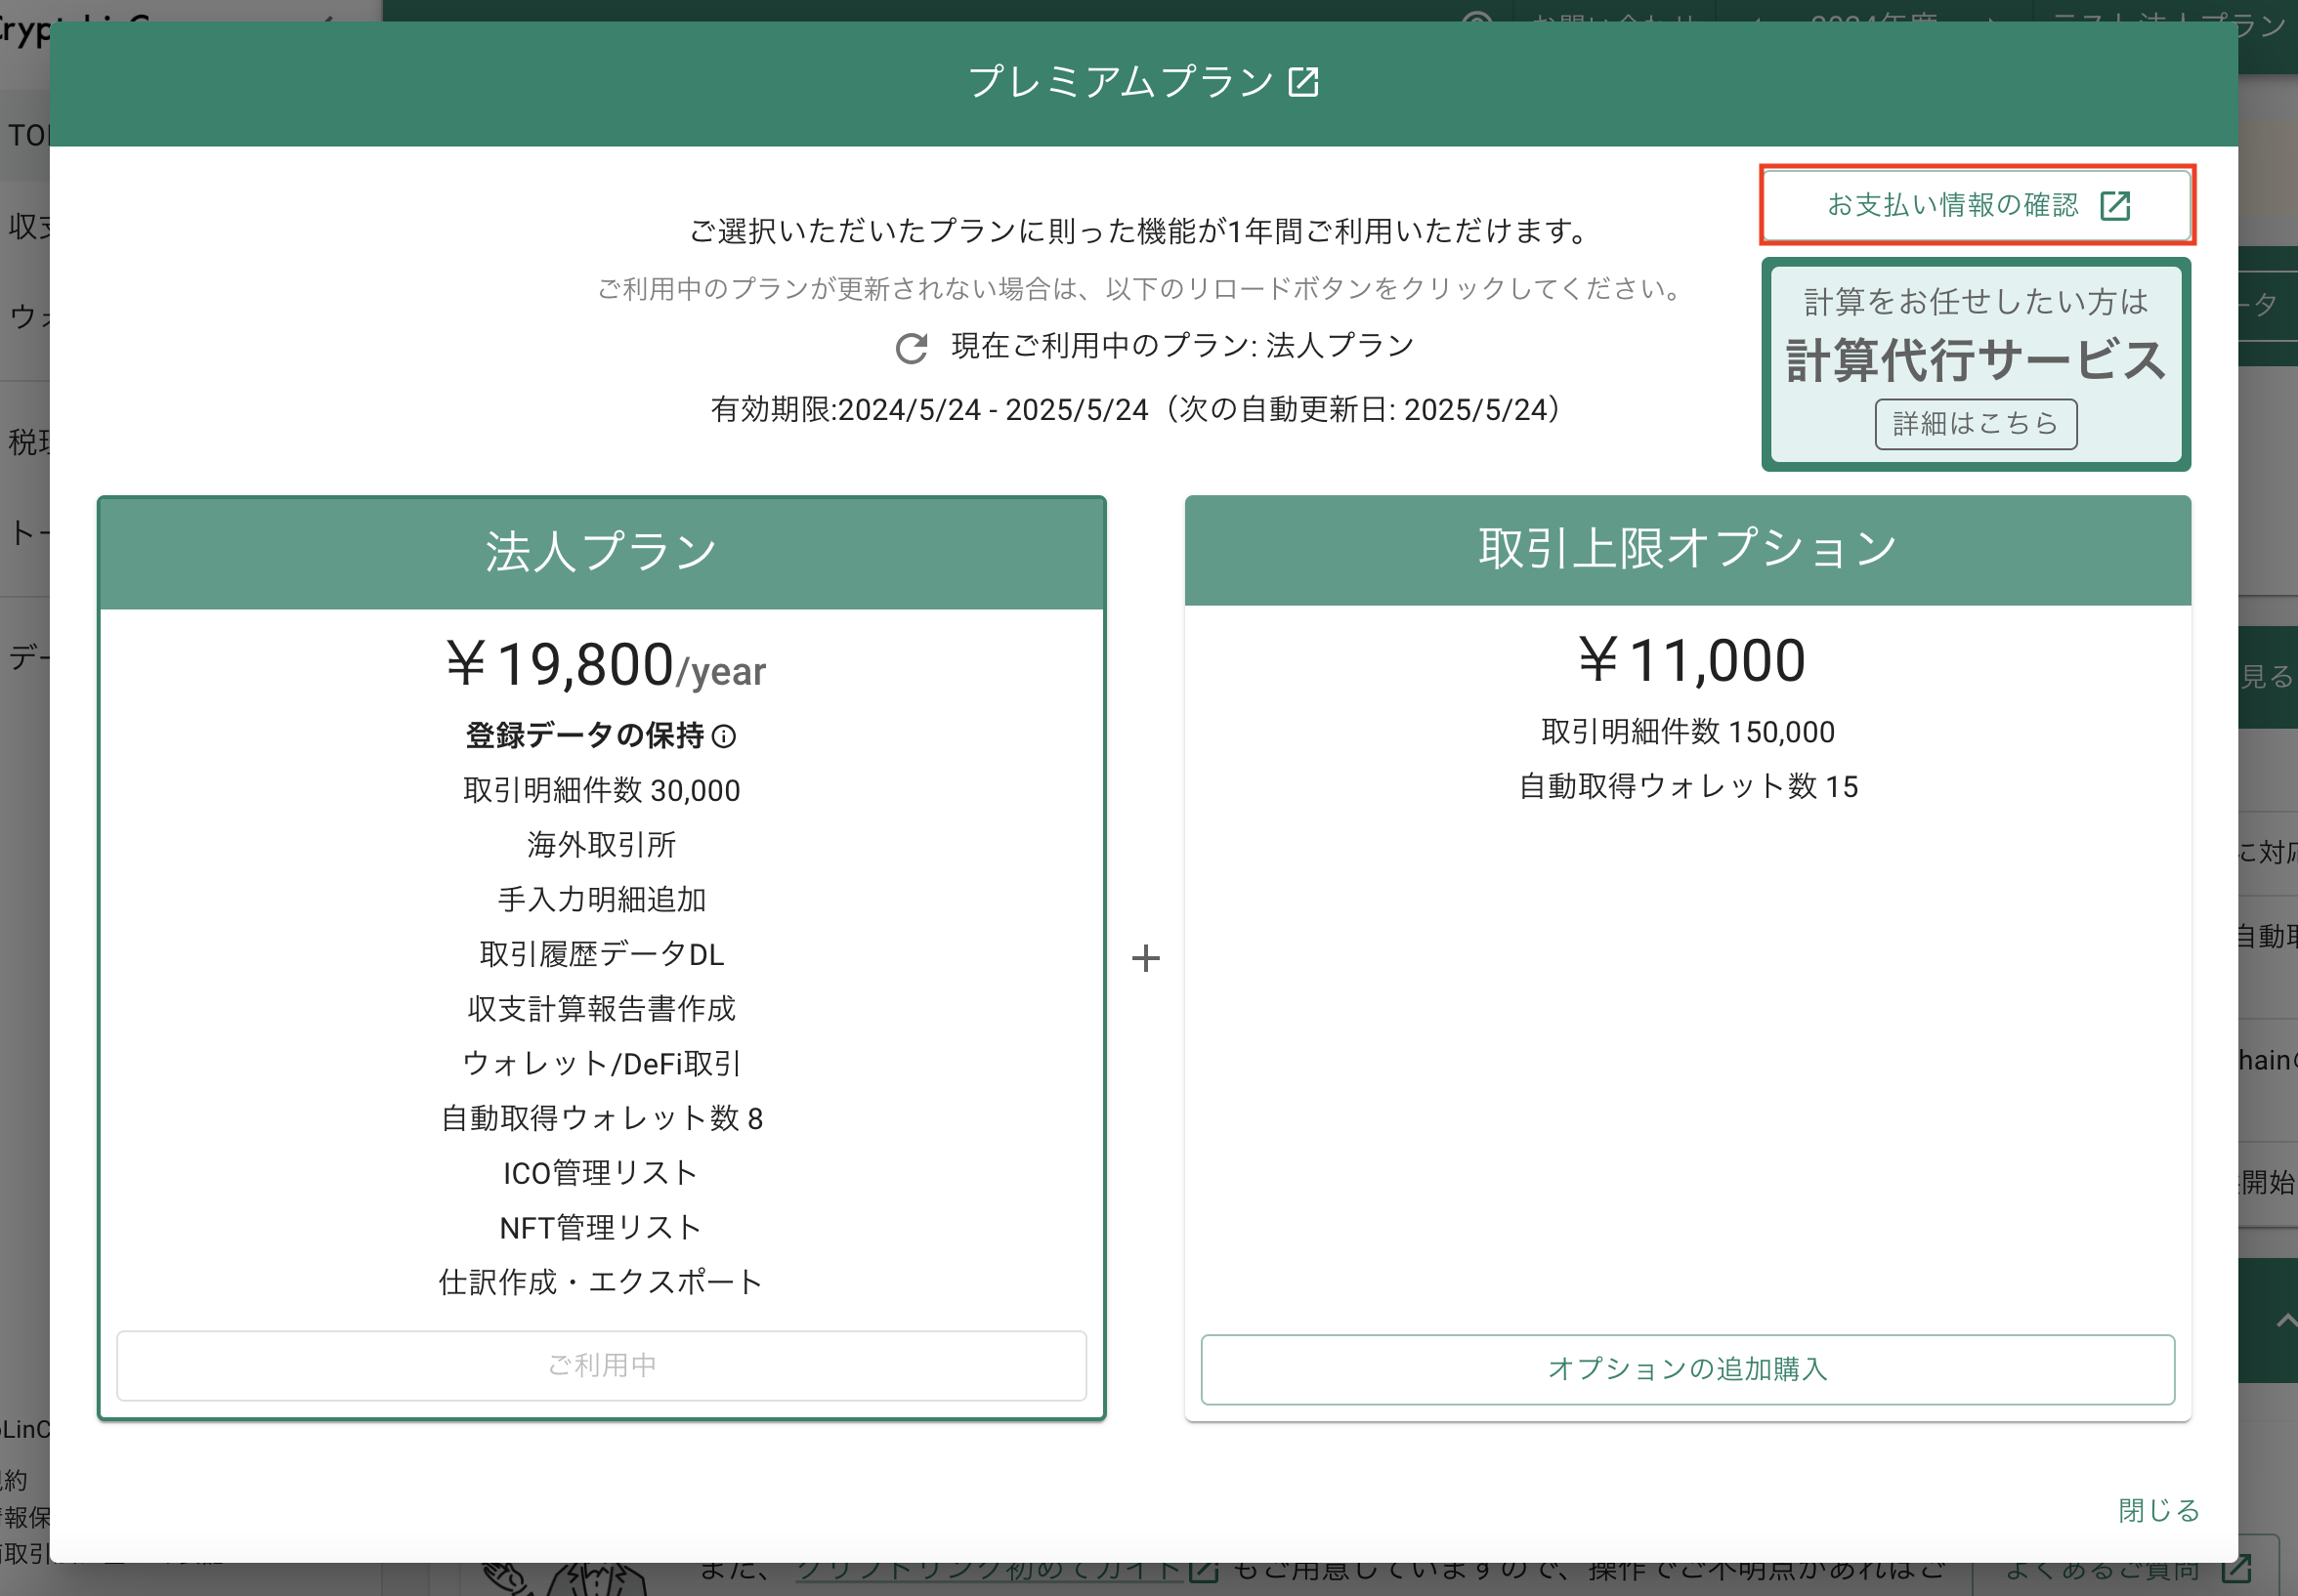
Task: Click the 有効期限 date range text
Action: point(1137,410)
